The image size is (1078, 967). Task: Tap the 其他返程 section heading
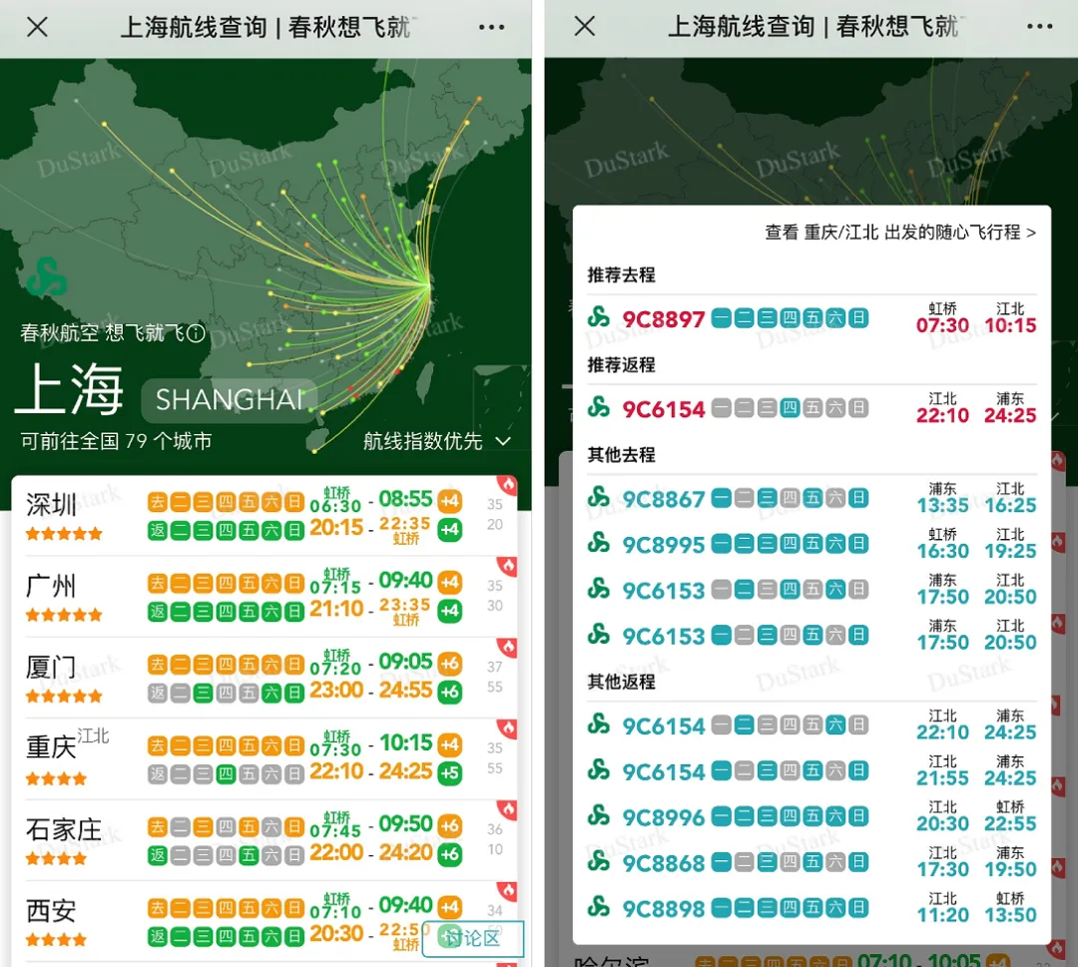tap(621, 682)
